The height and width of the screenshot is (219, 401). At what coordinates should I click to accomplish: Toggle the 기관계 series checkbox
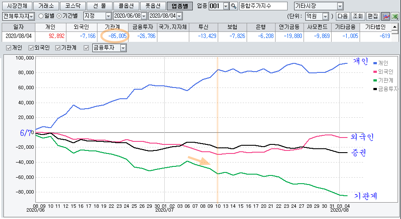58,48
